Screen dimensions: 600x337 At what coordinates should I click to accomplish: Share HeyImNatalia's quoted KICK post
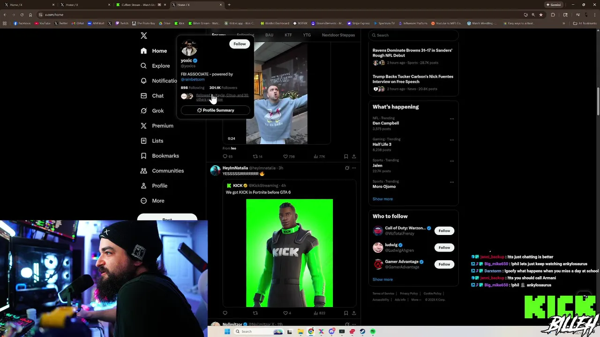tap(354, 313)
